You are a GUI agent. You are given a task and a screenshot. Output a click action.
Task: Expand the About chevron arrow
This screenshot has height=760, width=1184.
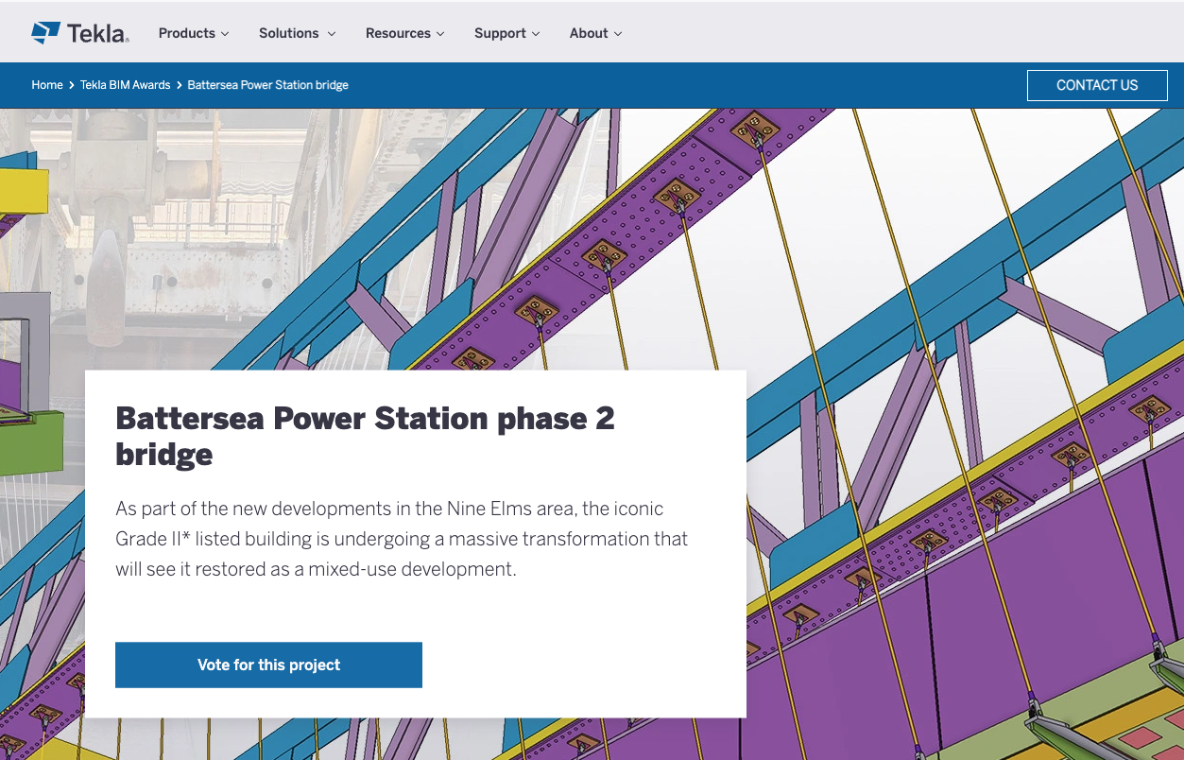(x=618, y=34)
